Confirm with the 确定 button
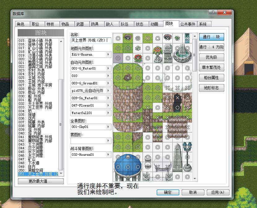This screenshot has width=257, height=208. (x=168, y=192)
